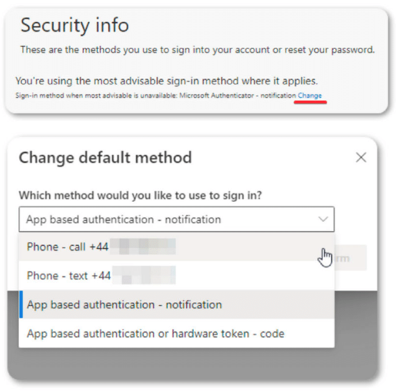Select App based authentication or hardware token - code

coord(176,333)
